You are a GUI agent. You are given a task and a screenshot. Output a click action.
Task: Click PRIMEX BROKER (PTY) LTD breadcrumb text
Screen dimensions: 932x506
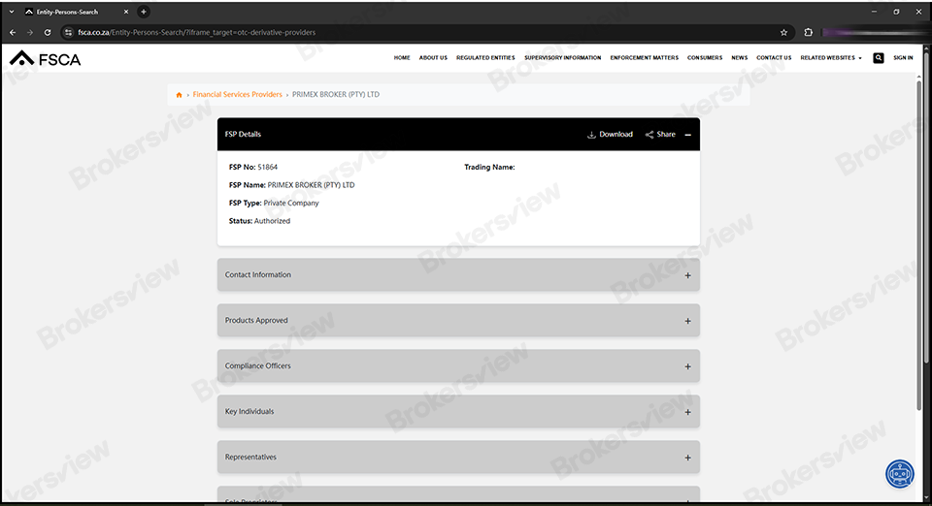[336, 94]
